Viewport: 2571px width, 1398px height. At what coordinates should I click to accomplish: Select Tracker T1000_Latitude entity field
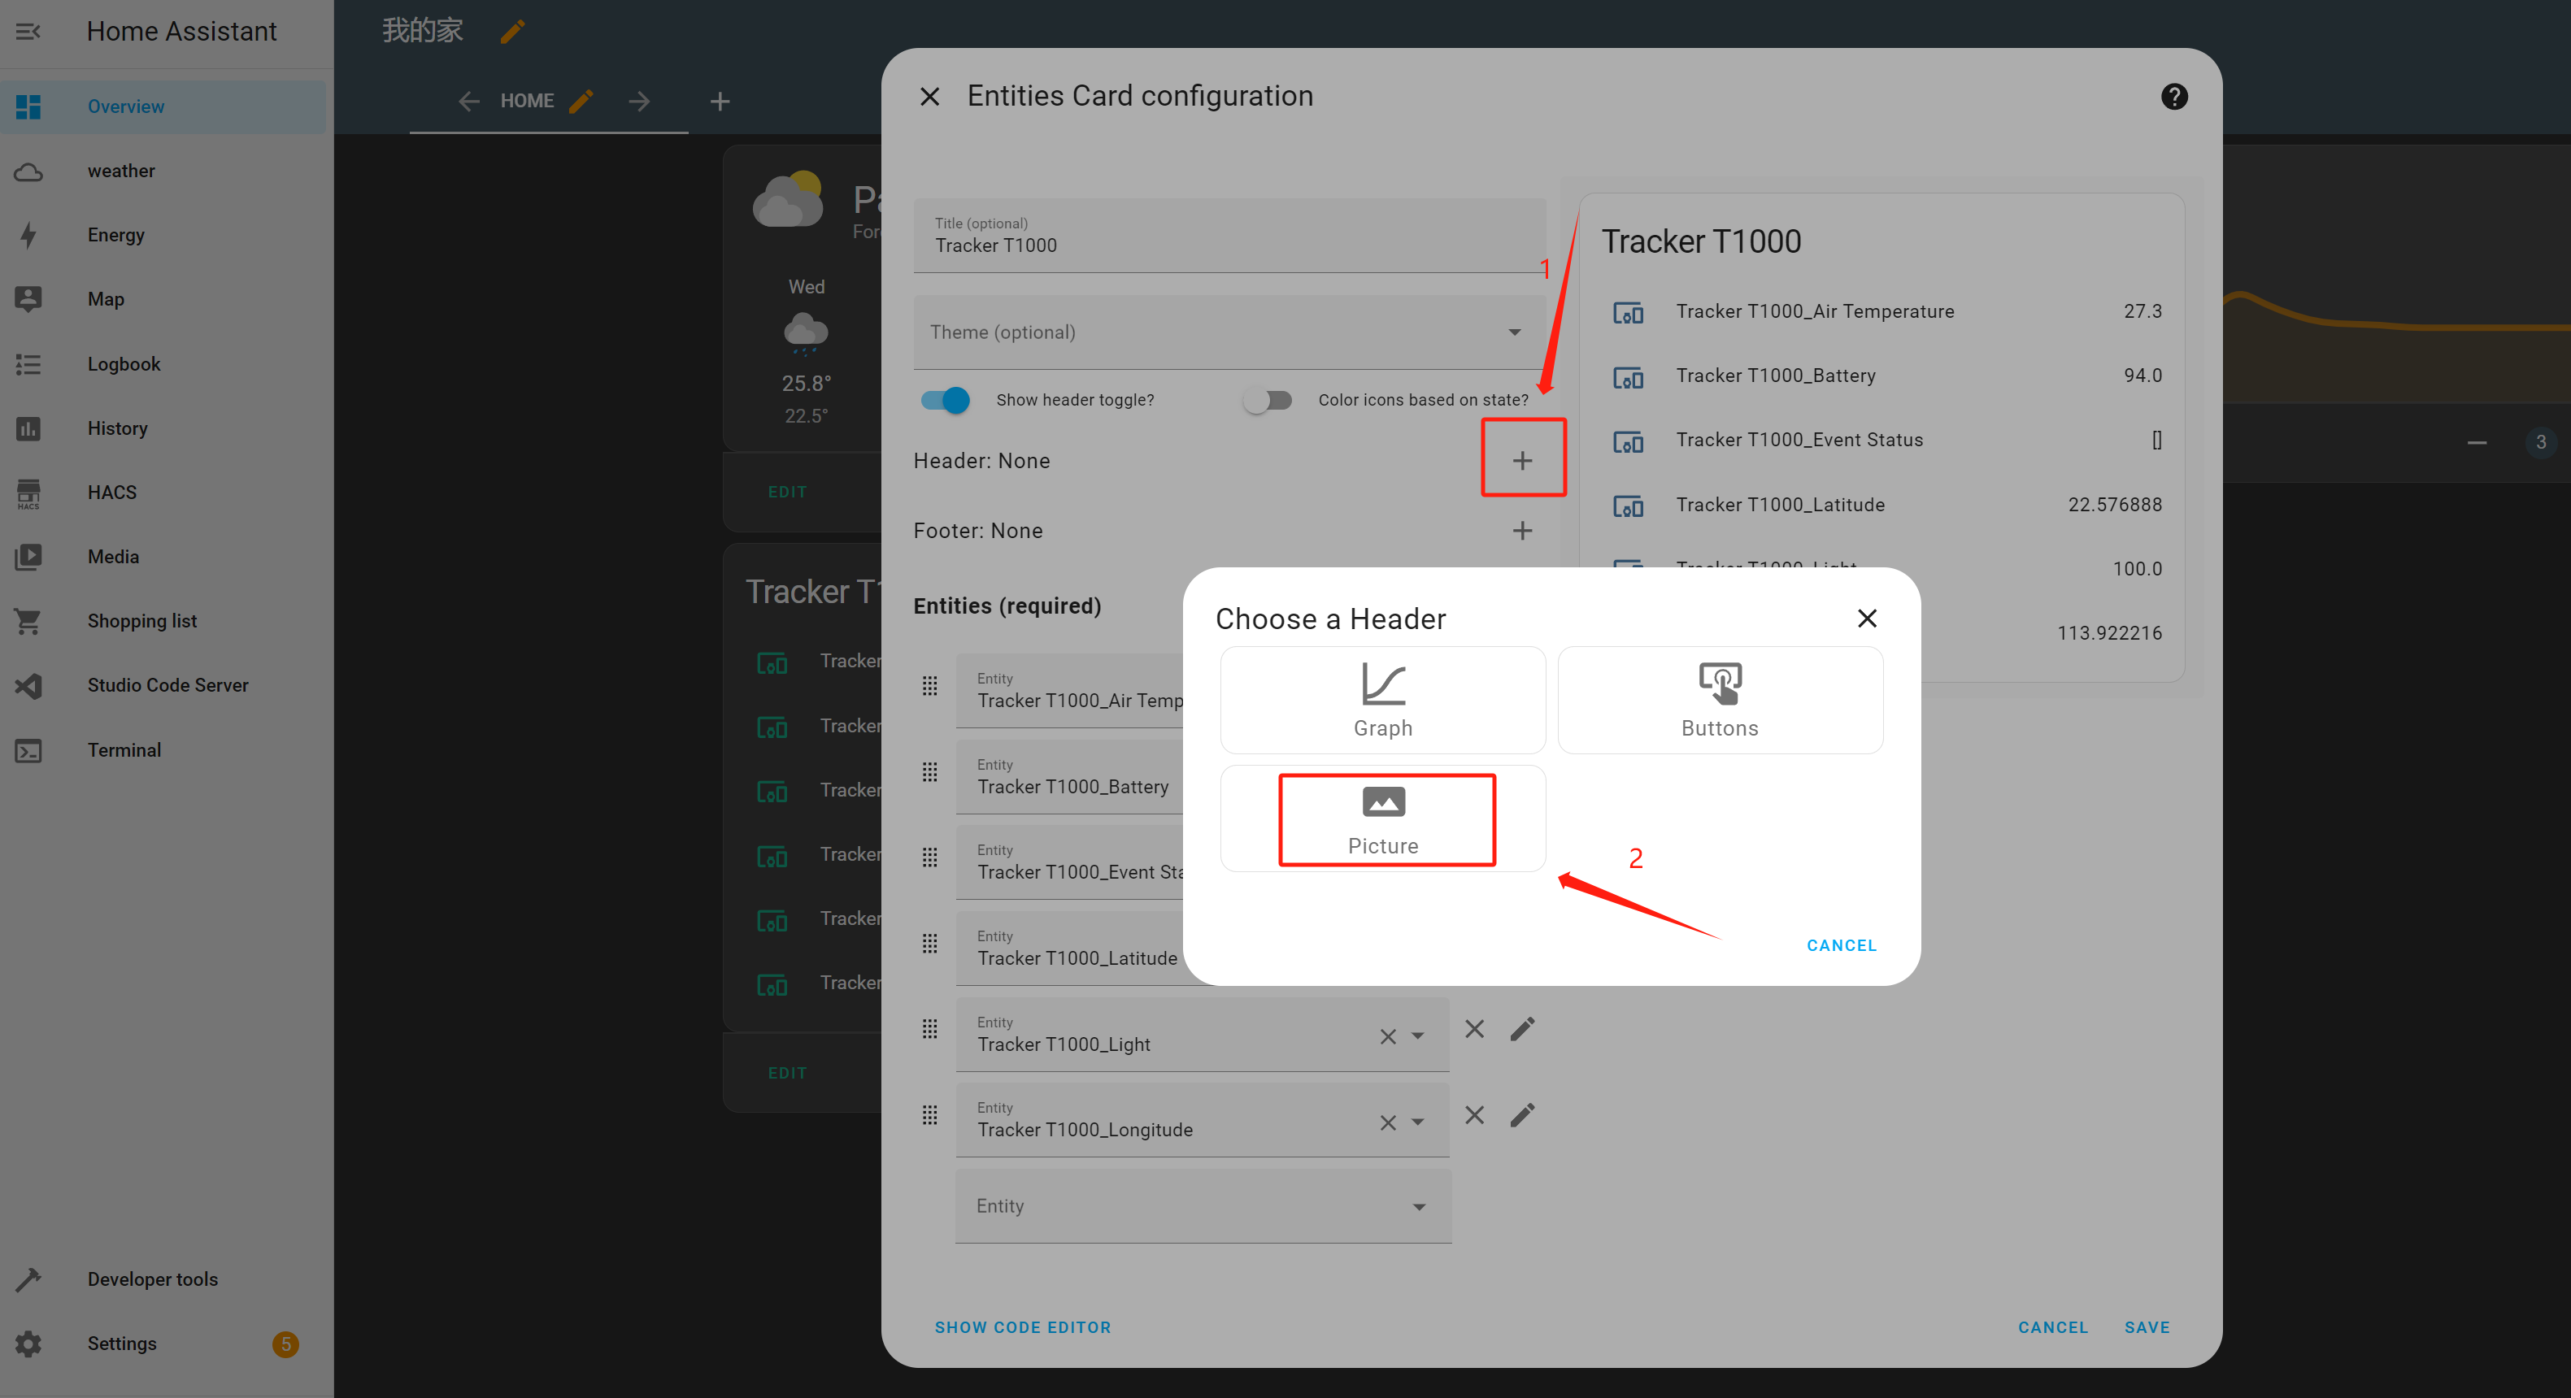(x=1070, y=948)
